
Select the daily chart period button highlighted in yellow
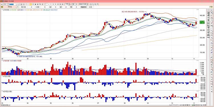tap(31, 4)
